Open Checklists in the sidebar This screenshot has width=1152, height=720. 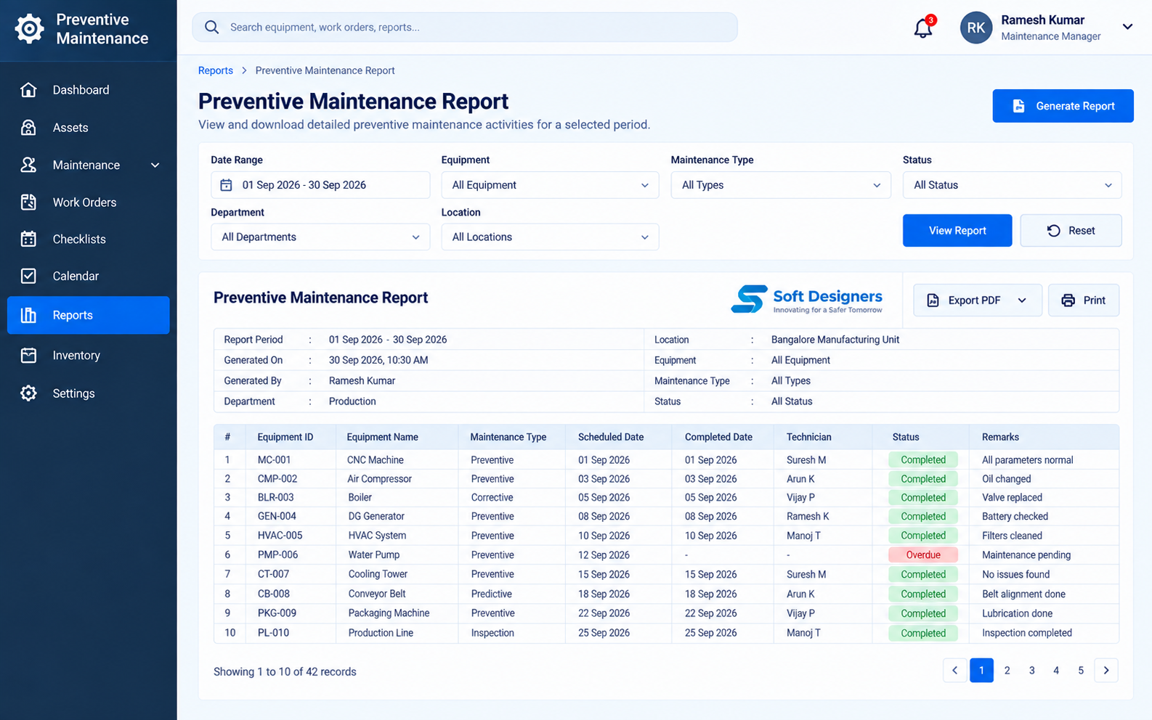(x=89, y=239)
